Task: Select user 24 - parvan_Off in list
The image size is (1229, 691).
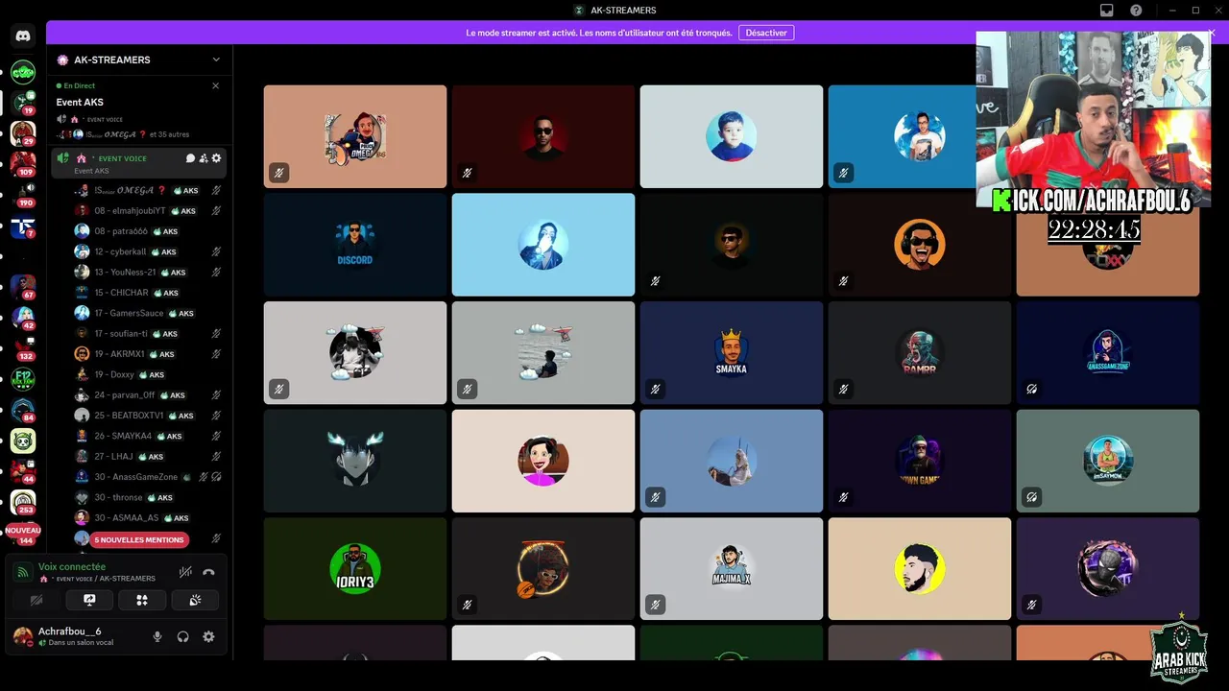Action: coord(148,395)
